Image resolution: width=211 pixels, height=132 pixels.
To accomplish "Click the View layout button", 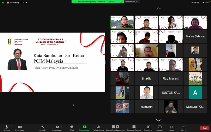I will coord(206,3).
